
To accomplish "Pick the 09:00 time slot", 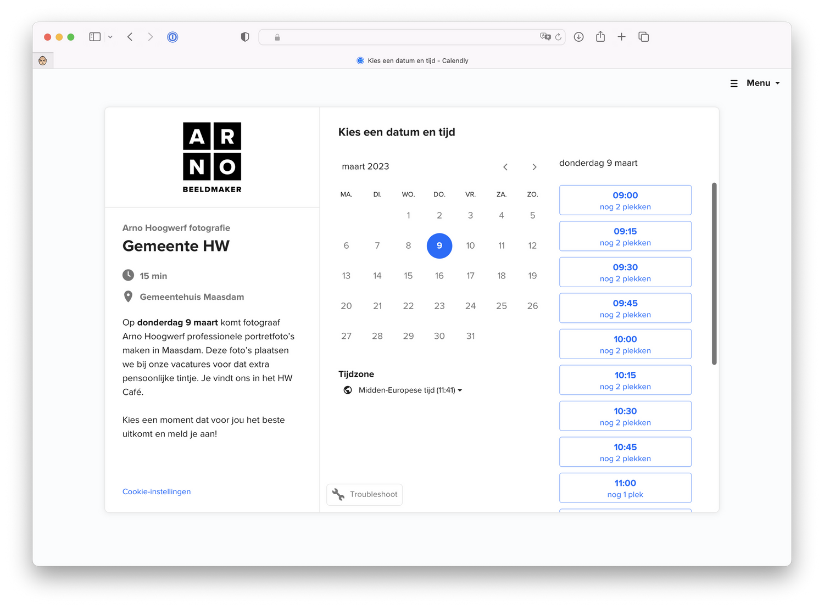I will pos(625,200).
